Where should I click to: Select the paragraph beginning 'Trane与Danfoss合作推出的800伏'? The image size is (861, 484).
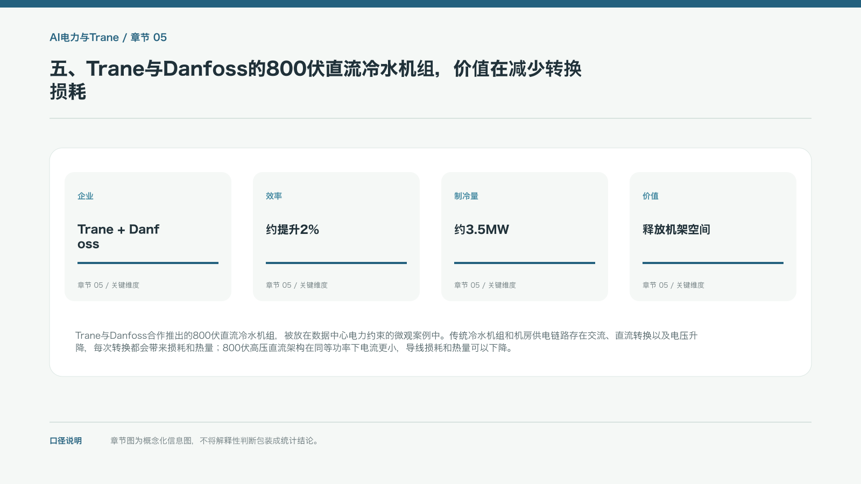coord(386,341)
